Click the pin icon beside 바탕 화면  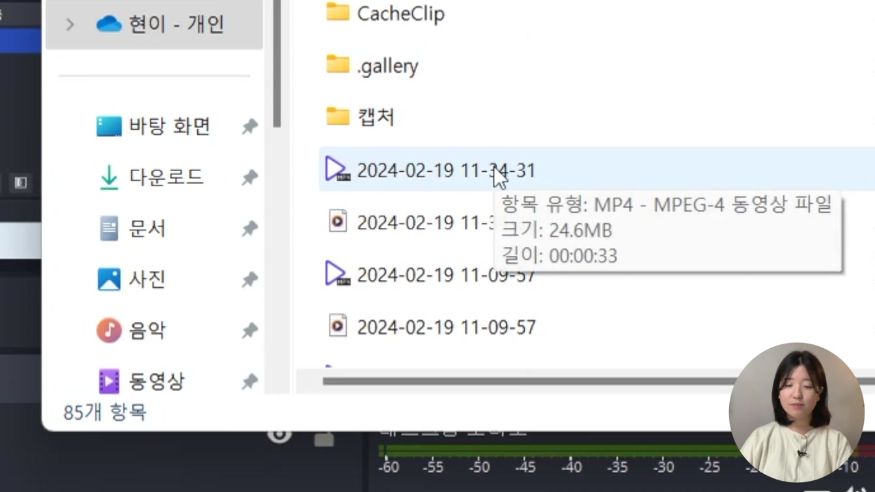[249, 126]
